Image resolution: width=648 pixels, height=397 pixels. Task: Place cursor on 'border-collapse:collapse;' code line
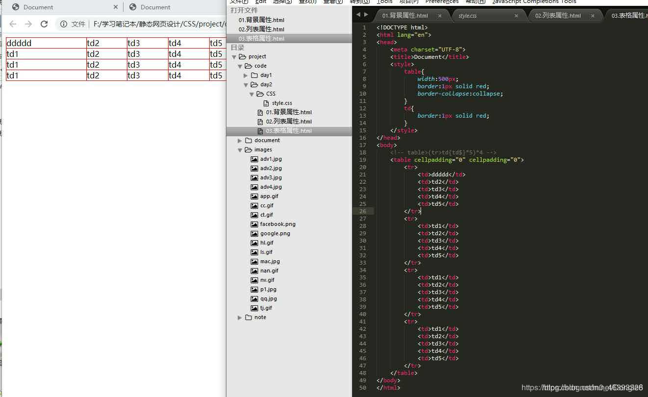[x=460, y=94]
